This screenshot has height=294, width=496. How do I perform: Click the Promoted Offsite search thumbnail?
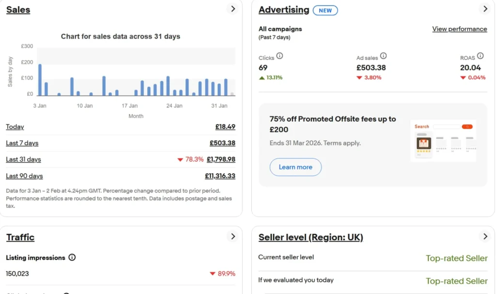pyautogui.click(x=443, y=140)
